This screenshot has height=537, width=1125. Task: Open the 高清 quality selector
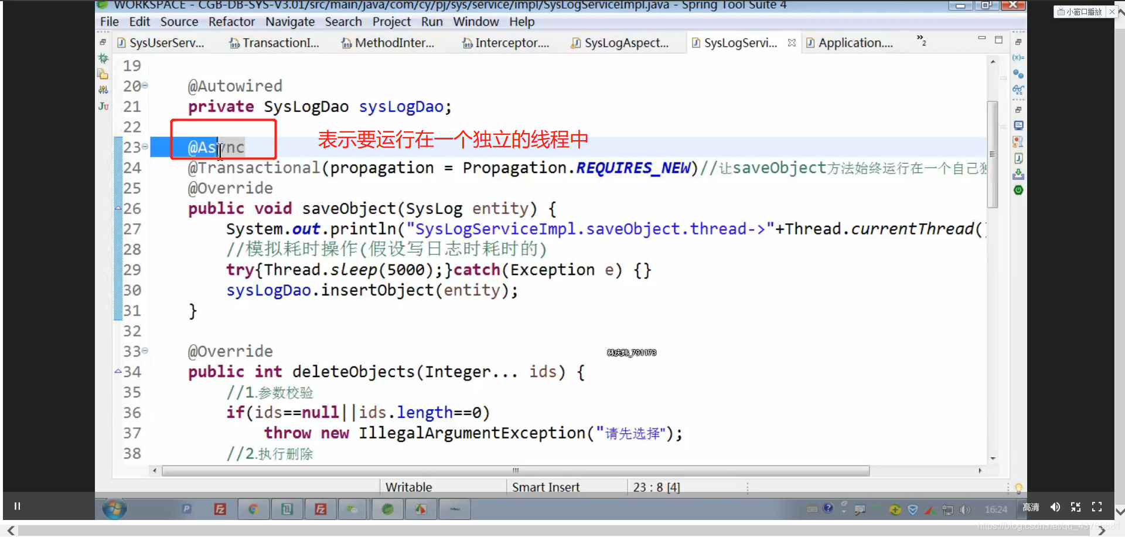(1031, 507)
